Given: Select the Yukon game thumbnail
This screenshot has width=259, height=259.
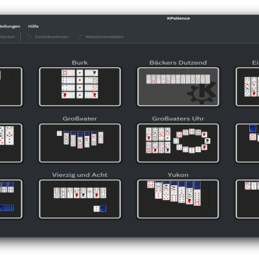Looking at the screenshot, I should click(x=178, y=199).
